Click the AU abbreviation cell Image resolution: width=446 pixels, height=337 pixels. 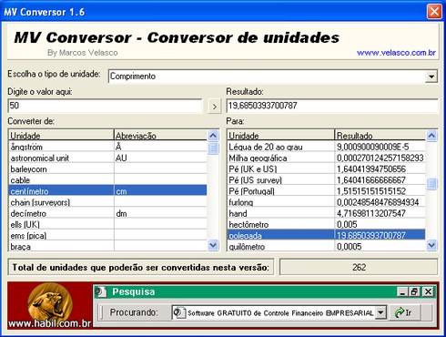tap(160, 158)
